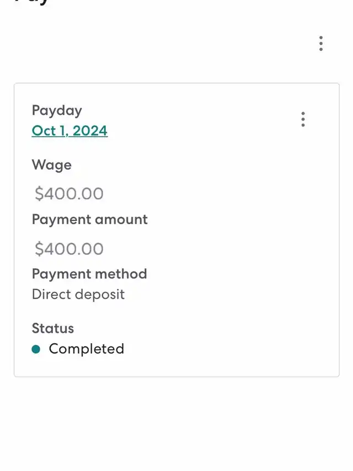Click empty space at the card's bottom
This screenshot has width=353, height=471.
tap(176, 366)
